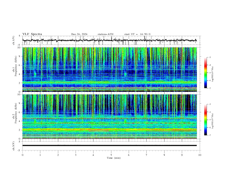Click time axis tick label '8'

click(x=164, y=155)
